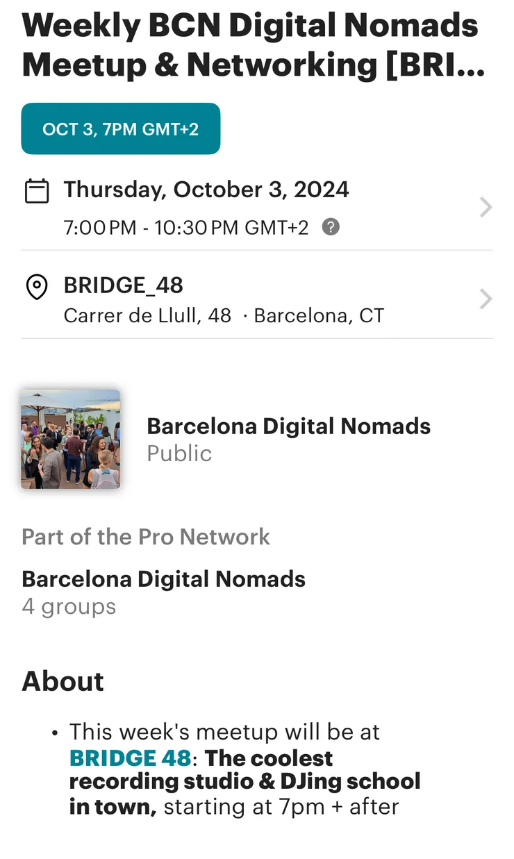The width and height of the screenshot is (514, 859).
Task: Click the About section heading
Action: (x=63, y=681)
